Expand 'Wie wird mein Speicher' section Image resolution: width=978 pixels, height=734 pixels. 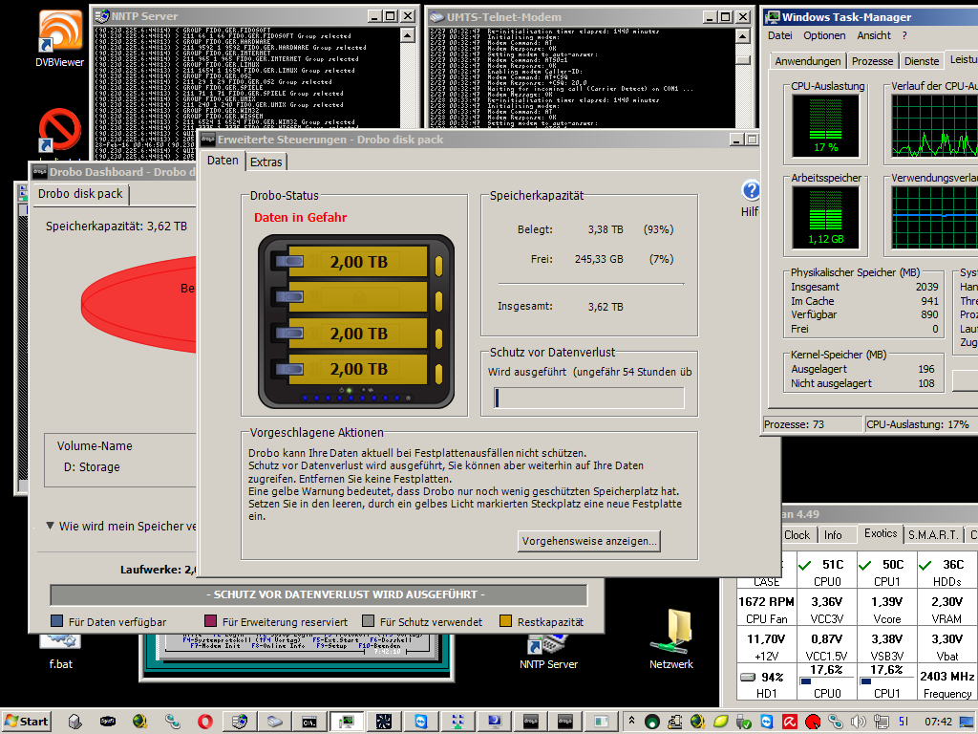click(51, 526)
